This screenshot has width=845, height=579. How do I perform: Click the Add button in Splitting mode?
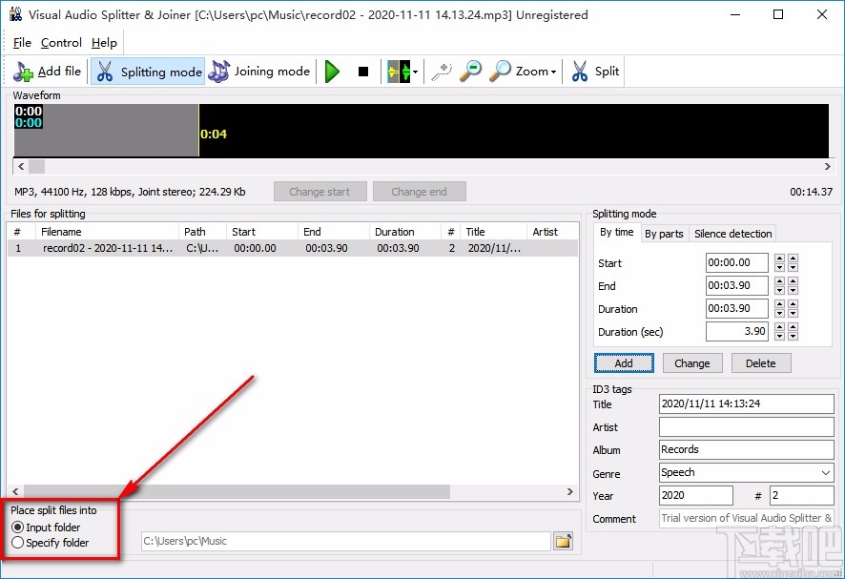point(624,363)
